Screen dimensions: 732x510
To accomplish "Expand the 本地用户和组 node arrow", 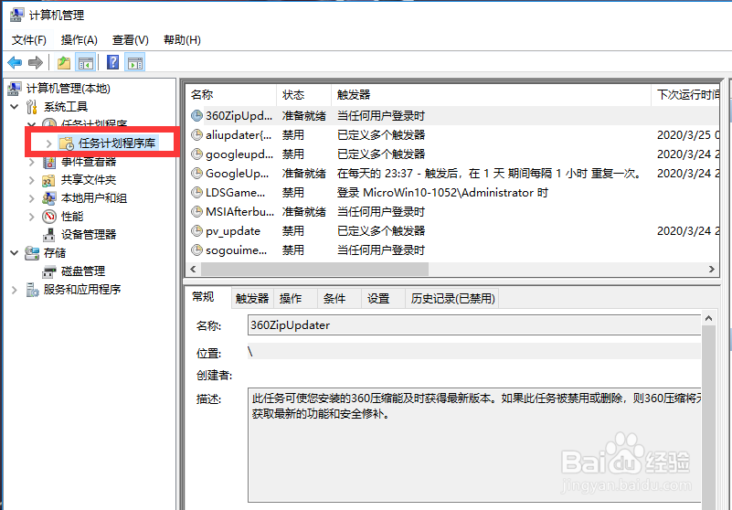I will pyautogui.click(x=31, y=198).
